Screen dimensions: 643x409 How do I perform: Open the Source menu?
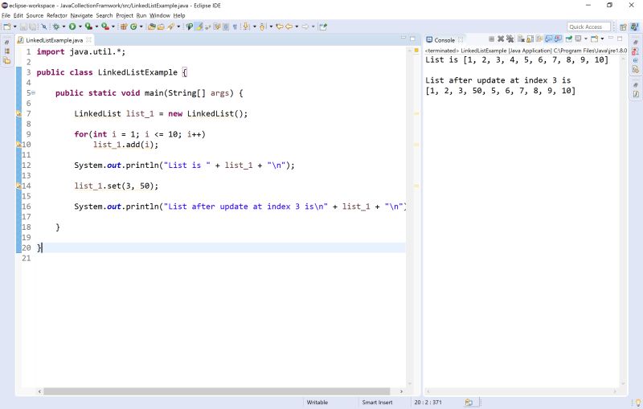tap(35, 15)
